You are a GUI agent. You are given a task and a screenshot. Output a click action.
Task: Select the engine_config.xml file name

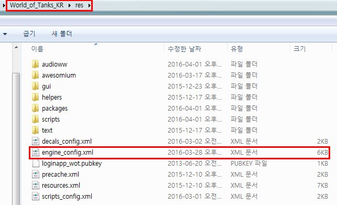click(68, 153)
